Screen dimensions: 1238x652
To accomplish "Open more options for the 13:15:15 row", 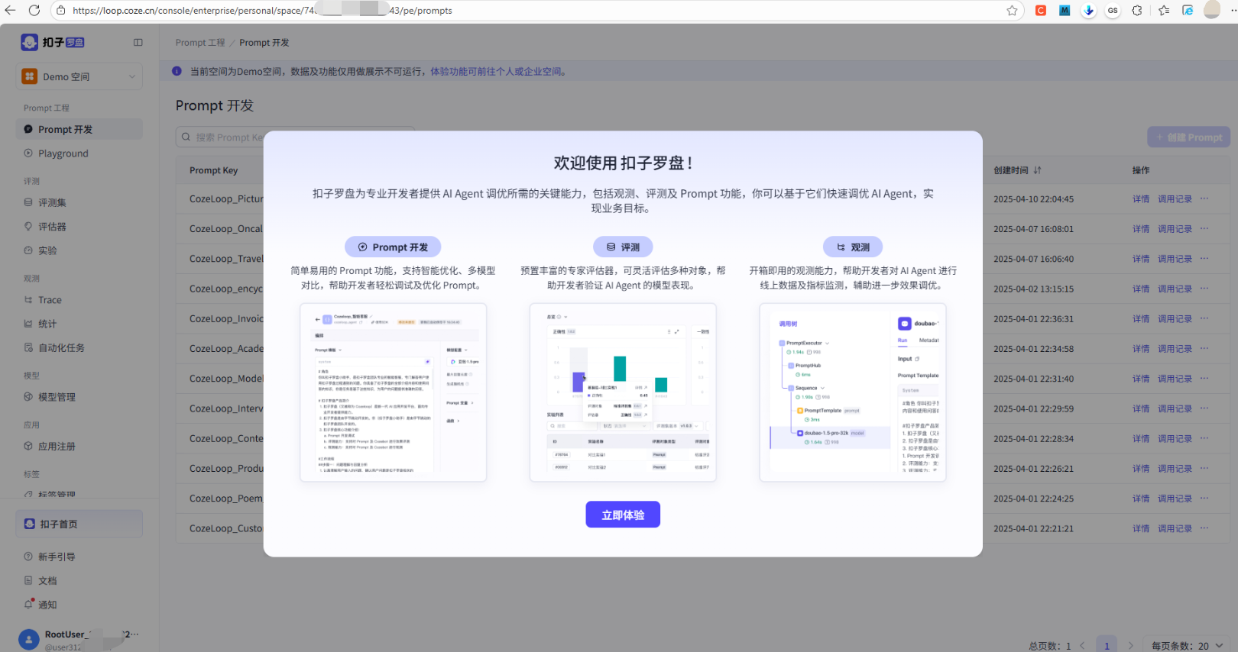I will [x=1204, y=289].
